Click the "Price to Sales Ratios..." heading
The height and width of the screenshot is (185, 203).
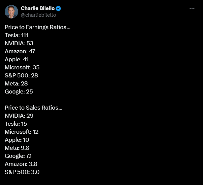click(34, 108)
